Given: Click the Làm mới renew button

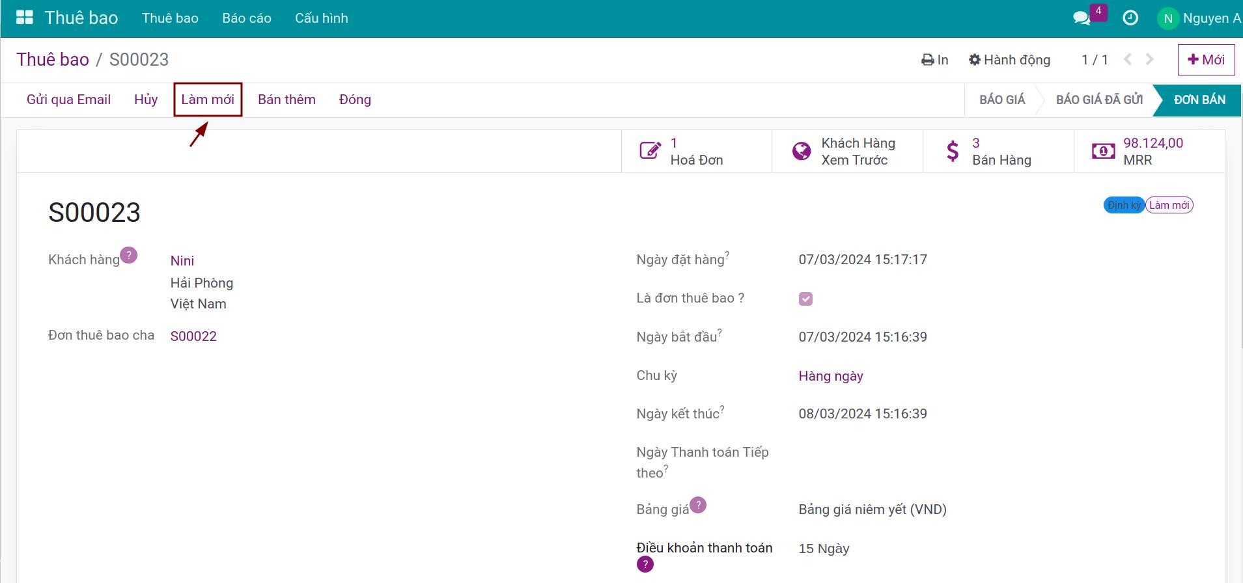Looking at the screenshot, I should [208, 100].
